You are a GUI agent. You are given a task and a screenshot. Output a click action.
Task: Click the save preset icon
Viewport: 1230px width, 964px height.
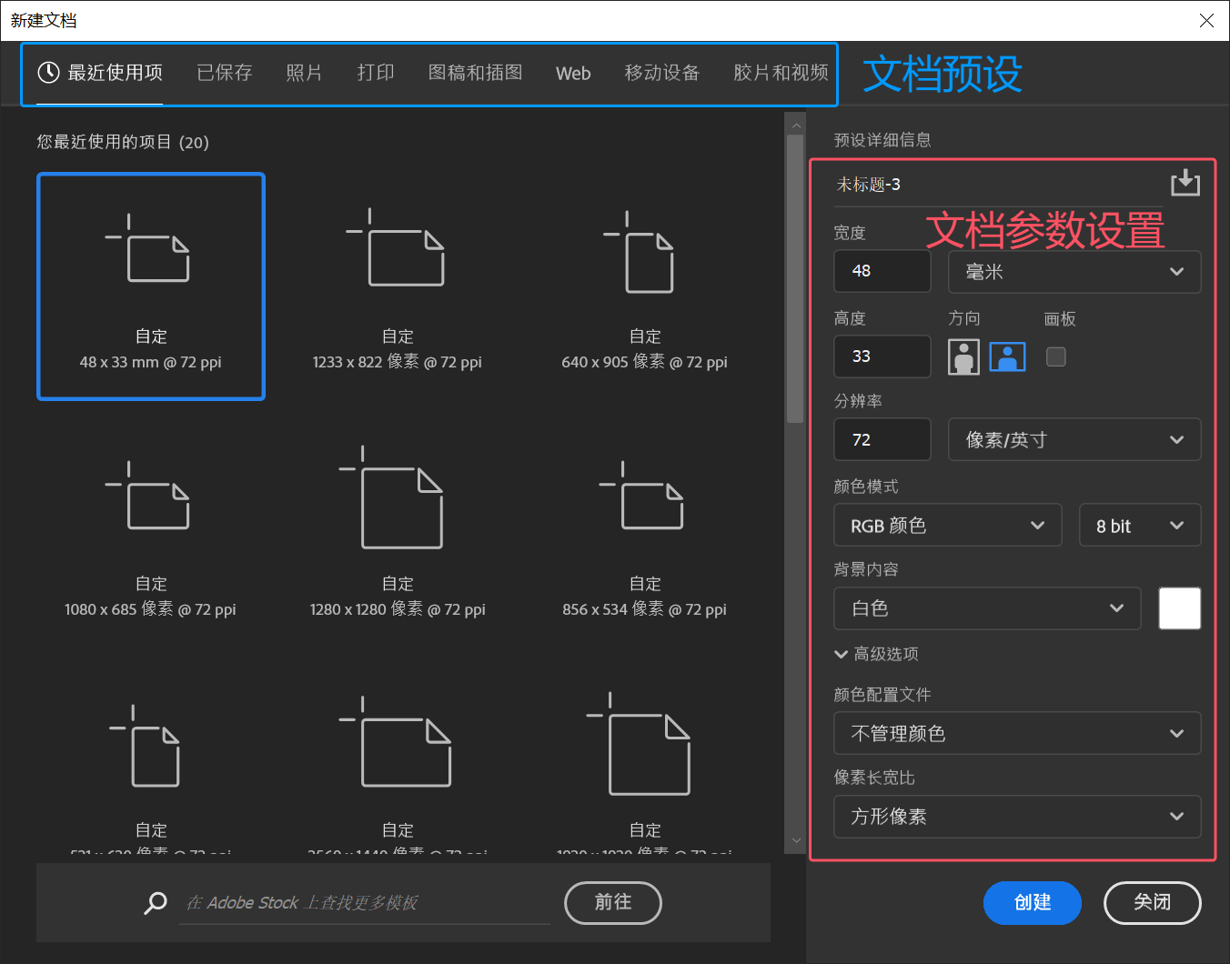tap(1185, 183)
